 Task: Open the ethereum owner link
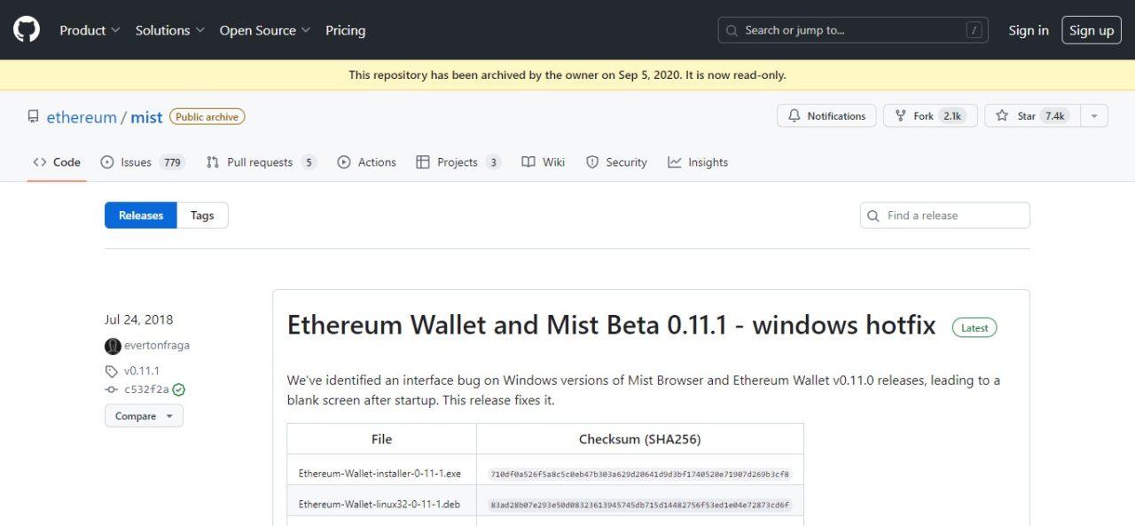pyautogui.click(x=82, y=117)
